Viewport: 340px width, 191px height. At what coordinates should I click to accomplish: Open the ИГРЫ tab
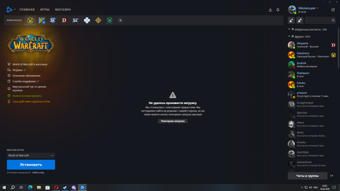pos(45,10)
